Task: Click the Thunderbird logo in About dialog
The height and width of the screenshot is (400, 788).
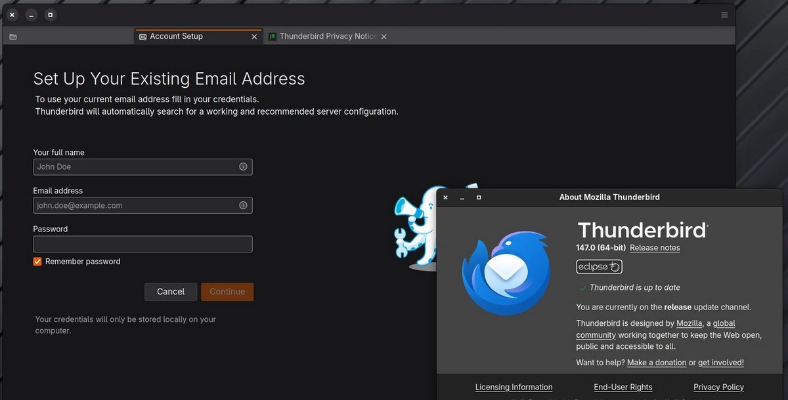Action: 506,273
